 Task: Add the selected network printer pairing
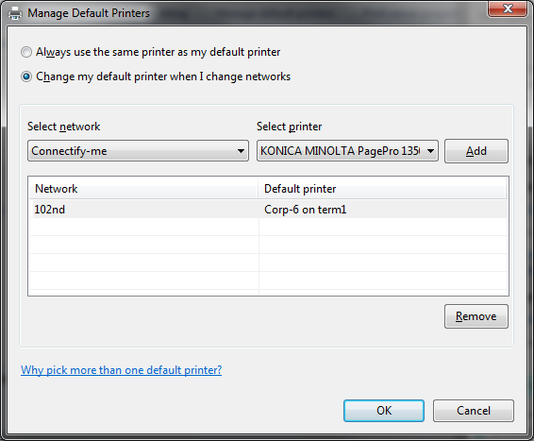pyautogui.click(x=476, y=151)
